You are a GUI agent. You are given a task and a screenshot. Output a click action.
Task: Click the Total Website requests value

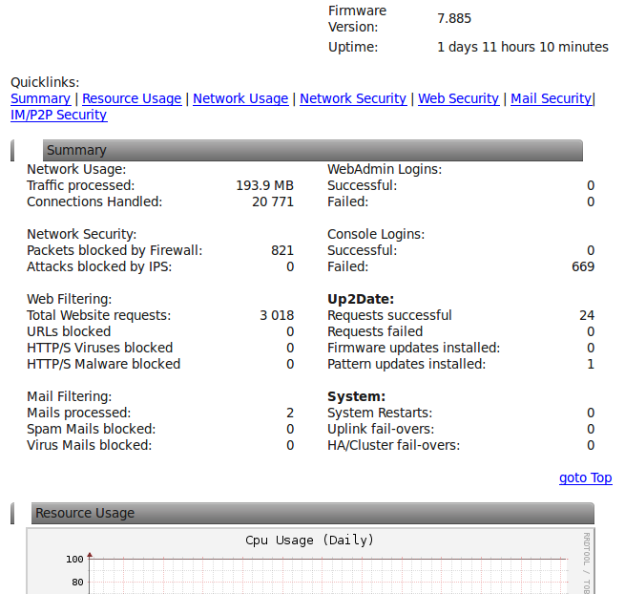tap(277, 315)
